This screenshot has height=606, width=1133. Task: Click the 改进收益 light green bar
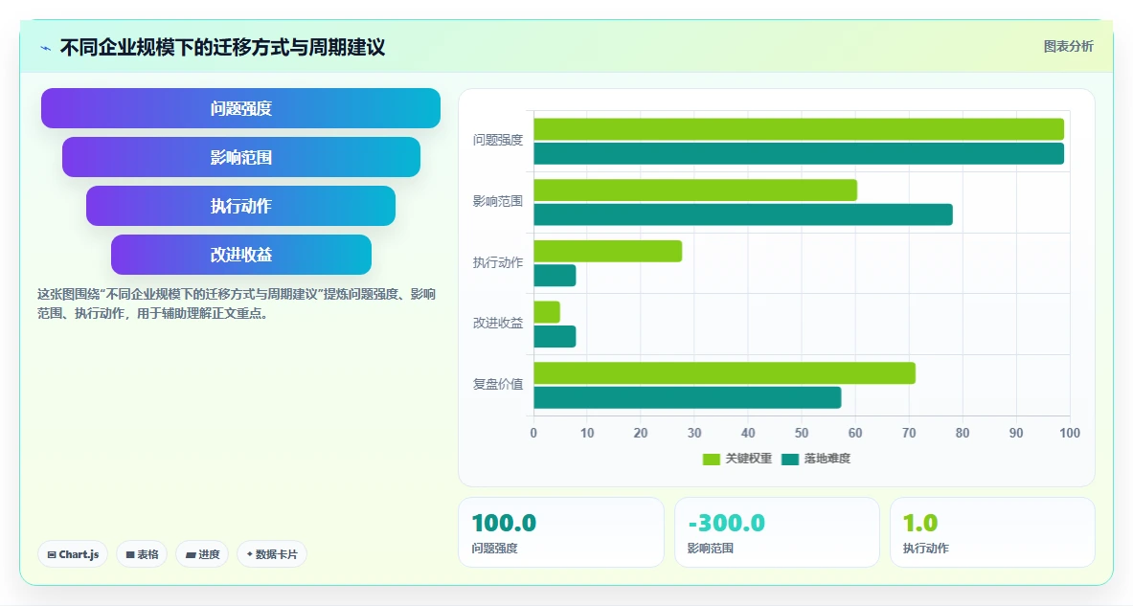547,312
